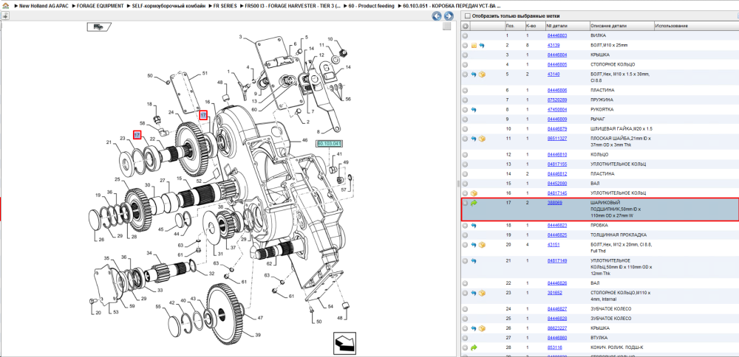Sort by 'Описание детали' column header
The width and height of the screenshot is (739, 357).
coord(607,26)
